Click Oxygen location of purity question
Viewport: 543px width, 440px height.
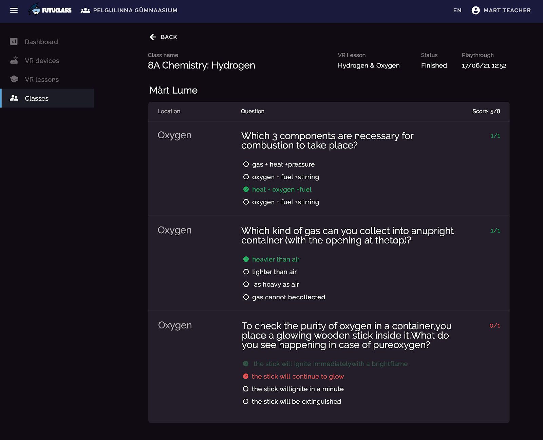(x=175, y=325)
